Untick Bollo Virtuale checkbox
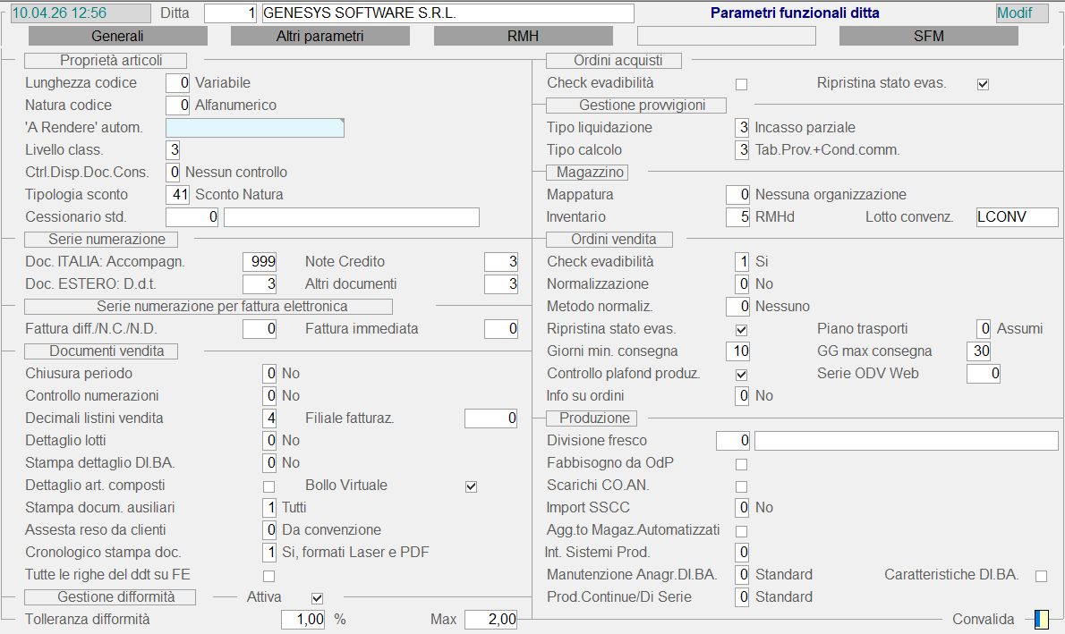This screenshot has height=634, width=1065. [x=472, y=486]
